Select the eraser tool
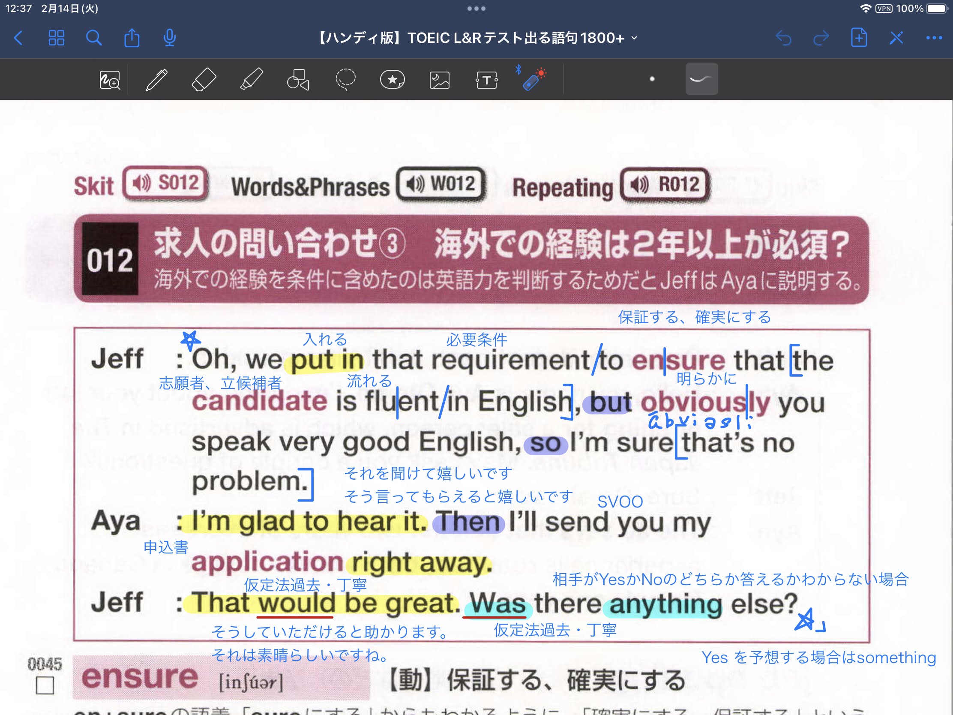Viewport: 953px width, 715px height. [204, 79]
